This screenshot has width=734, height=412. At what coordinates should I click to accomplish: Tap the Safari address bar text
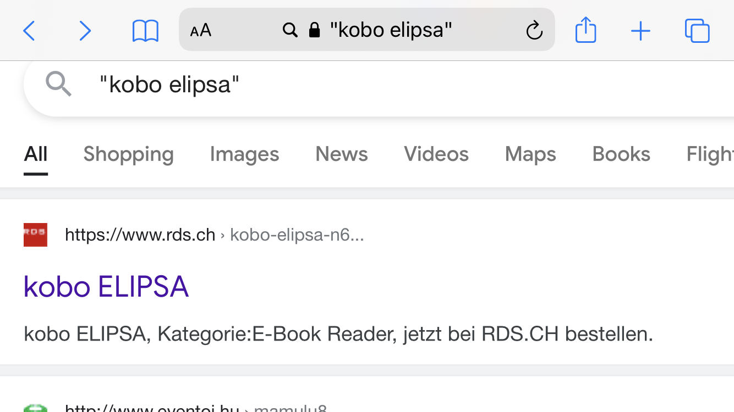click(x=391, y=30)
